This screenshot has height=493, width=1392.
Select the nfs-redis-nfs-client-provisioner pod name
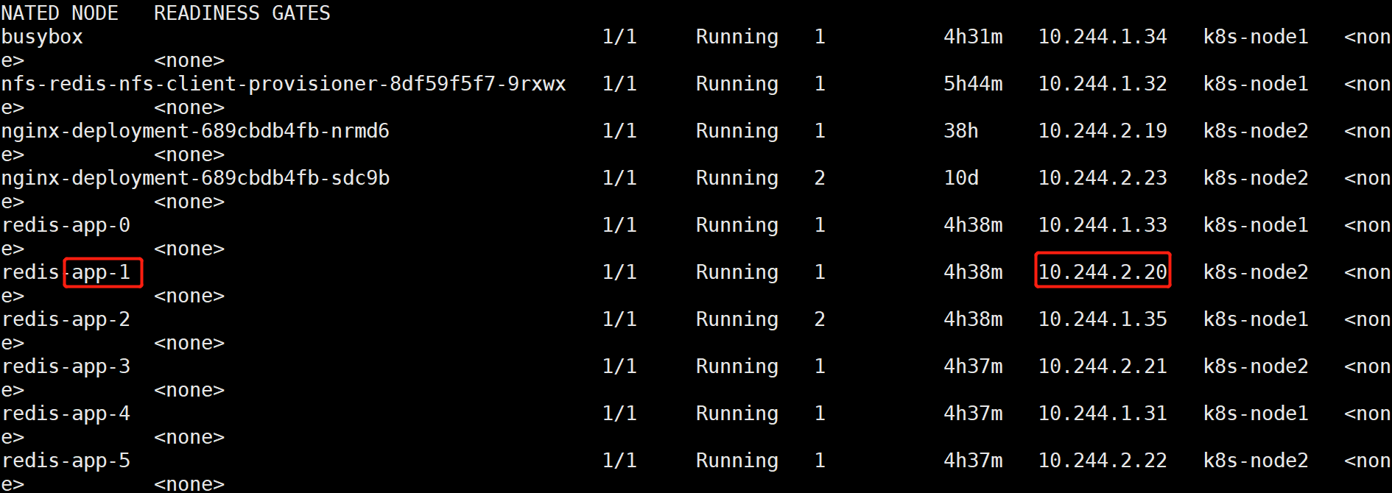click(x=284, y=84)
